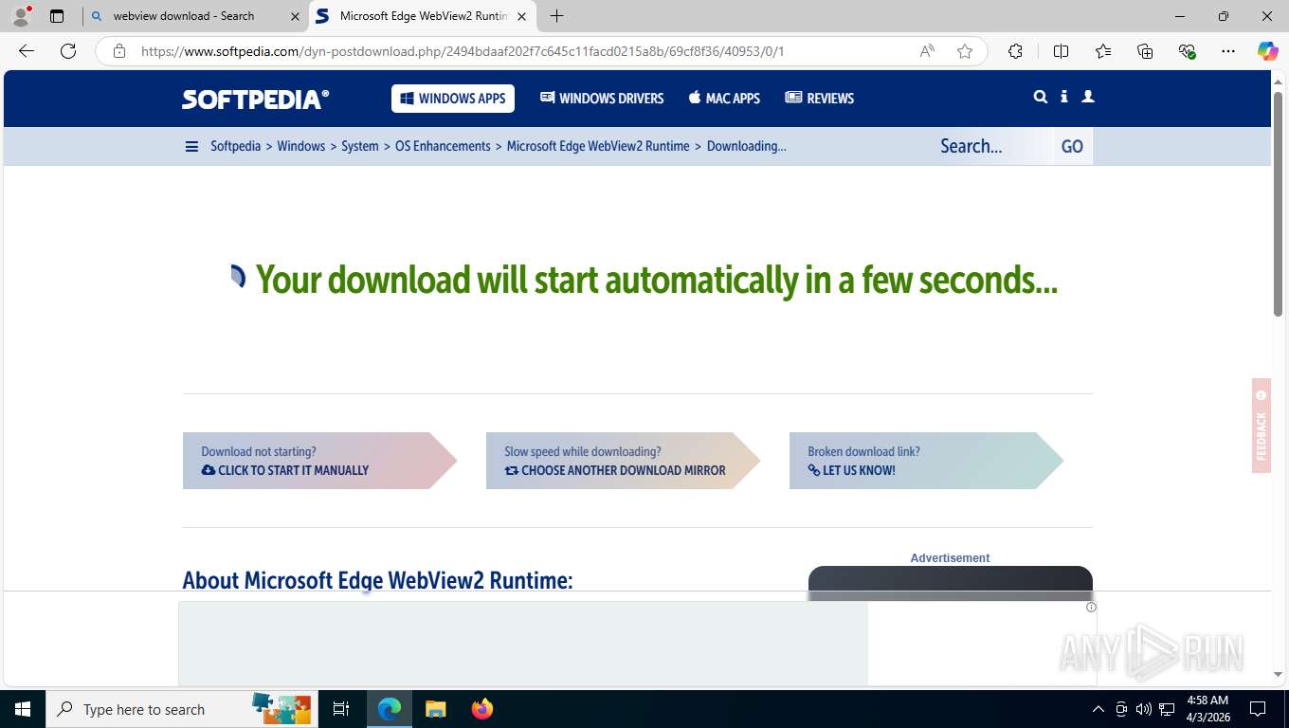Select the Microsoft Edge WebView2 Runtime tab
Viewport: 1289px width, 728px height.
point(423,16)
